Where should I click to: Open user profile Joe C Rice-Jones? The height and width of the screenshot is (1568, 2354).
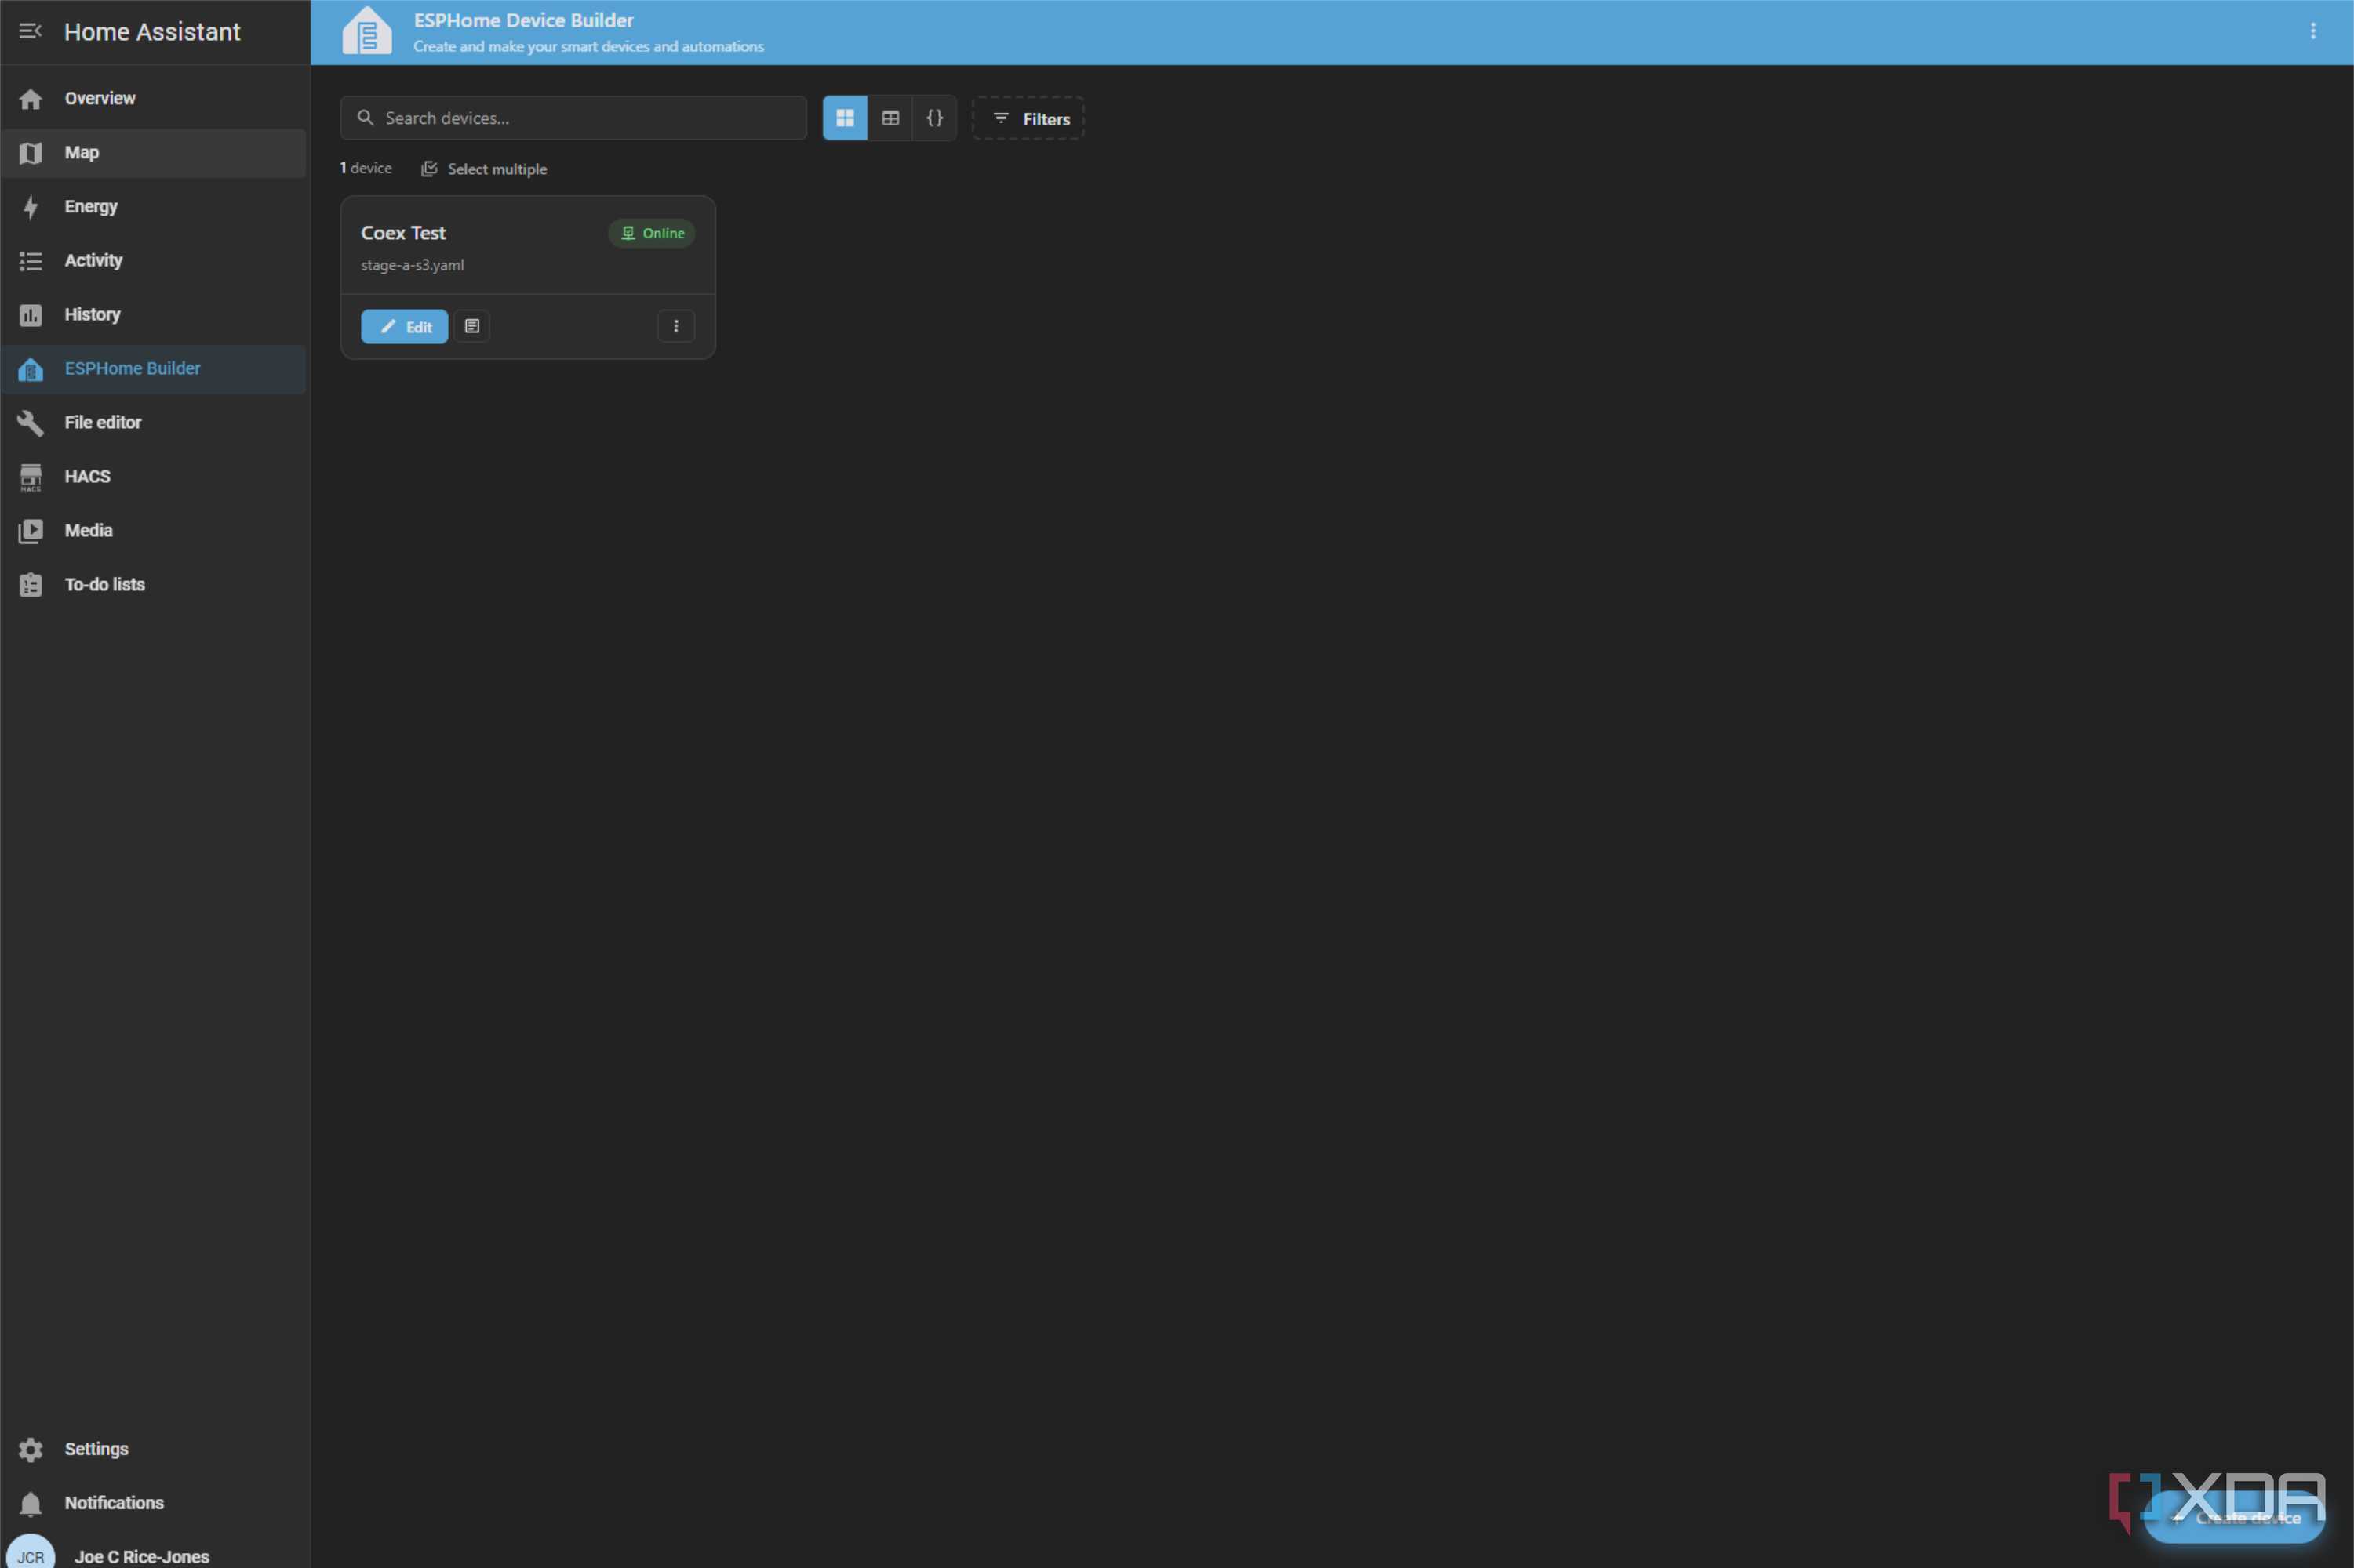[x=142, y=1556]
